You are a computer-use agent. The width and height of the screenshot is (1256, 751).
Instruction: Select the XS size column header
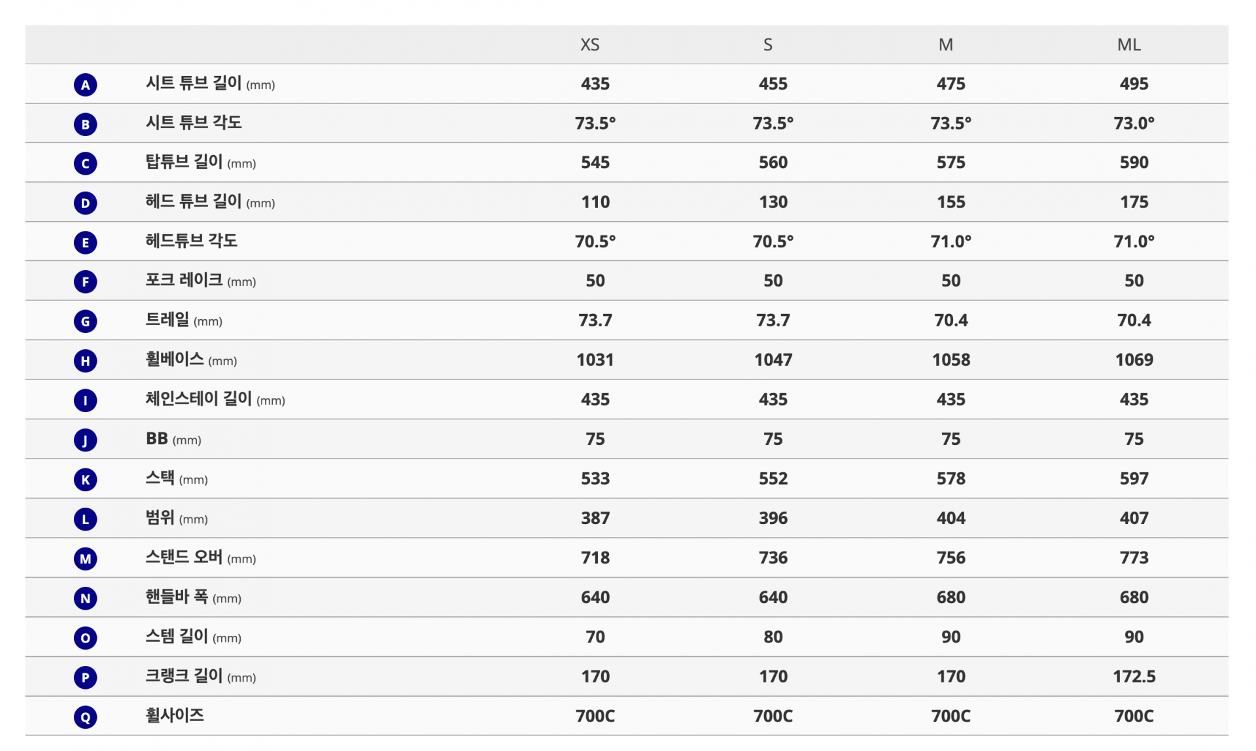click(590, 44)
